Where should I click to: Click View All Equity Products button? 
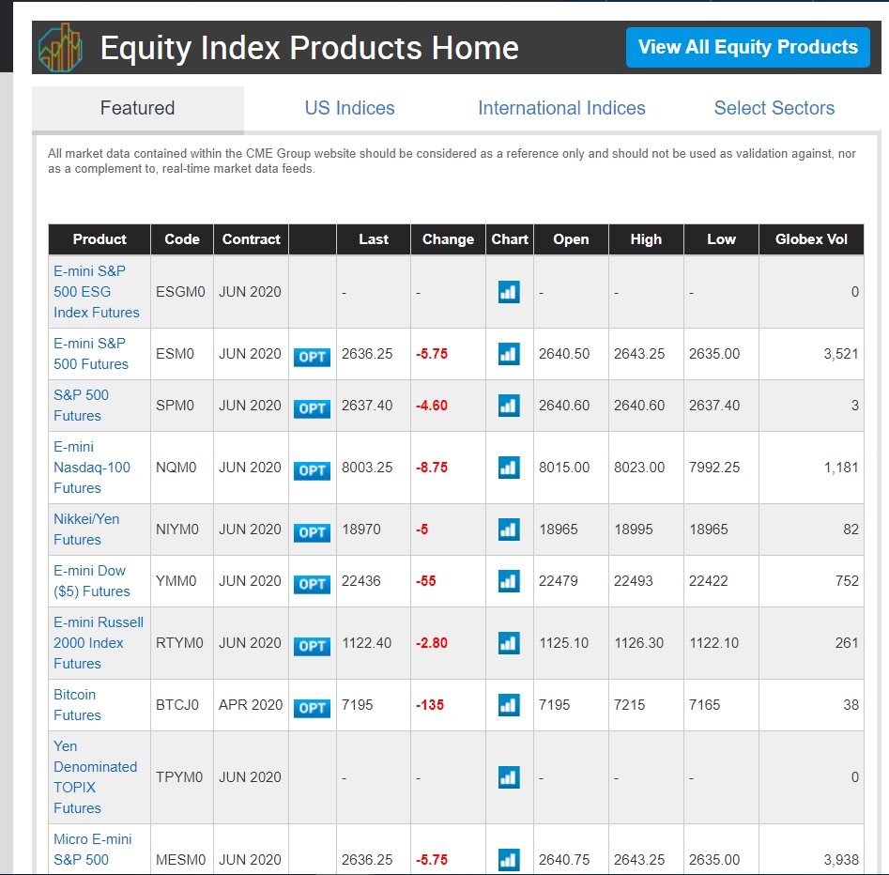[x=747, y=47]
